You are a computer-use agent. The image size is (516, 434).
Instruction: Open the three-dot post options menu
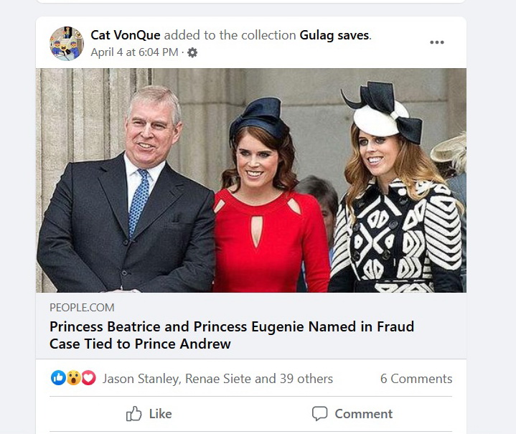point(437,42)
